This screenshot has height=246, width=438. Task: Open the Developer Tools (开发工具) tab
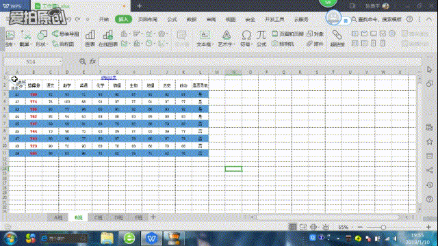click(274, 19)
